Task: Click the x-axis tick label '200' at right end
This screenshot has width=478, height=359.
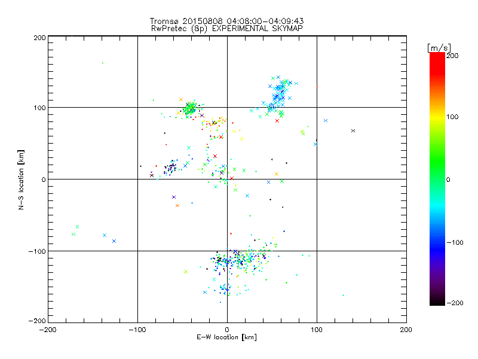Action: pyautogui.click(x=406, y=330)
